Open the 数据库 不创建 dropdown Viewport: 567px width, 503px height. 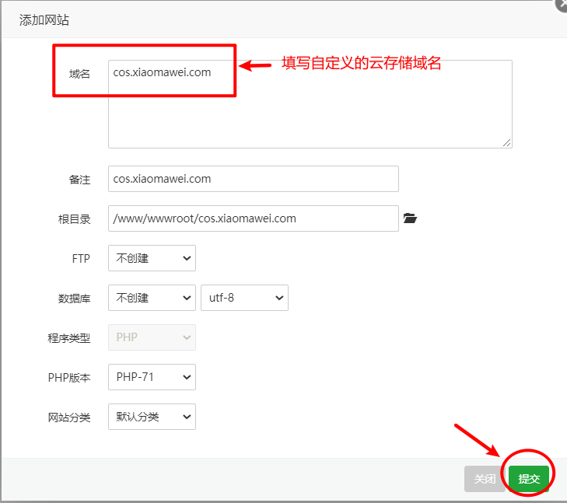point(152,298)
